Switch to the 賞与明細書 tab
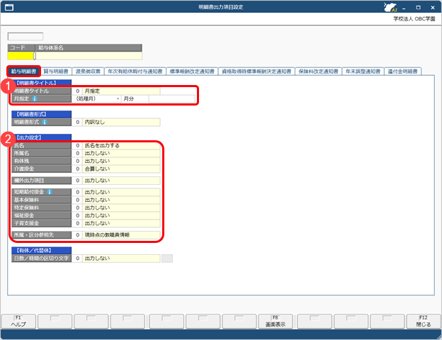This screenshot has height=340, width=442. (55, 72)
